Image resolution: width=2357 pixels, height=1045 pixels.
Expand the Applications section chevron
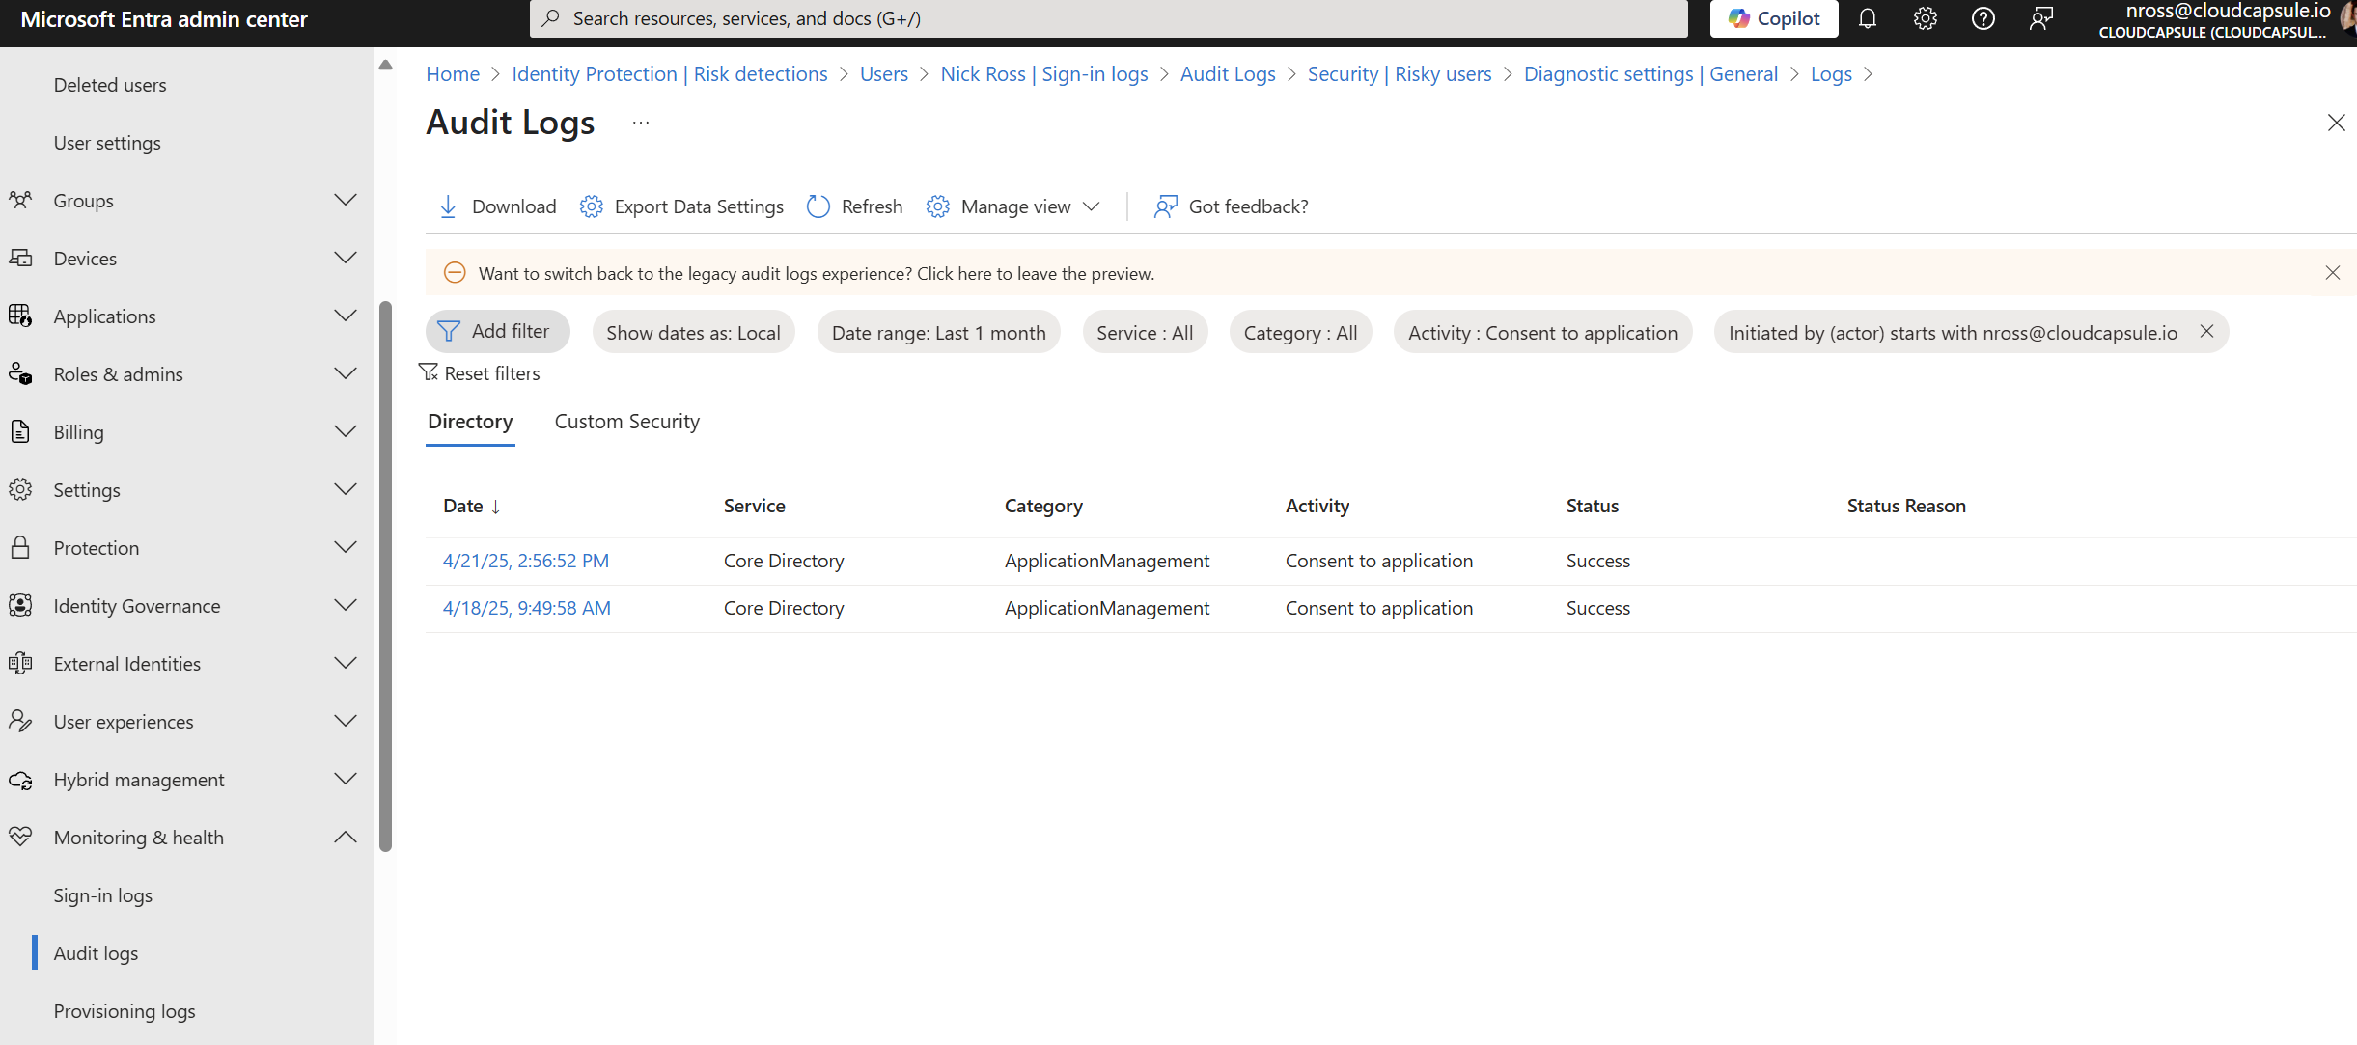point(346,316)
